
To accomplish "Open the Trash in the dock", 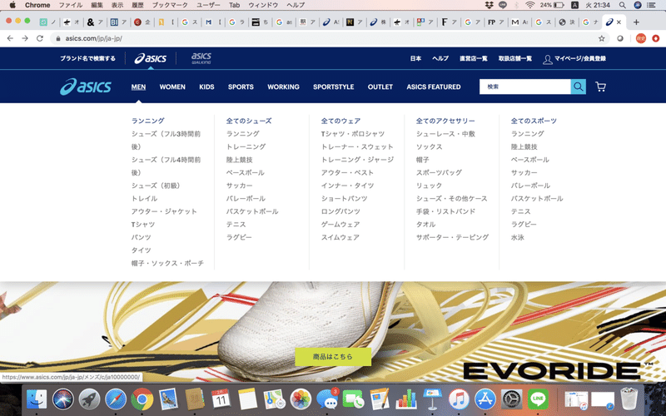I will tap(629, 399).
